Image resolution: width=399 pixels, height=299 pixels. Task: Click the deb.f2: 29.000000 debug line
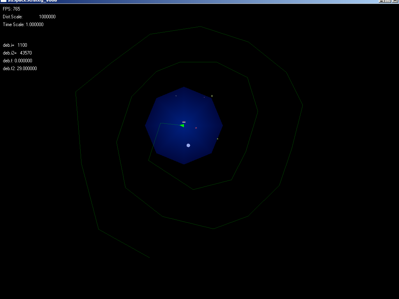click(20, 69)
